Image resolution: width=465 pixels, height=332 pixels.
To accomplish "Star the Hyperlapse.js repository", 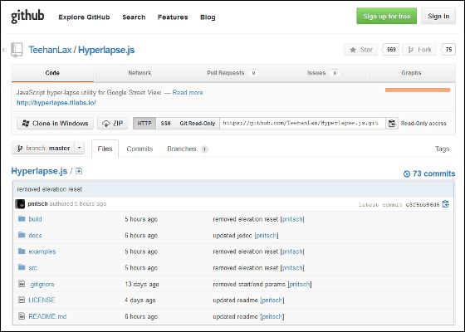I will pyautogui.click(x=361, y=50).
